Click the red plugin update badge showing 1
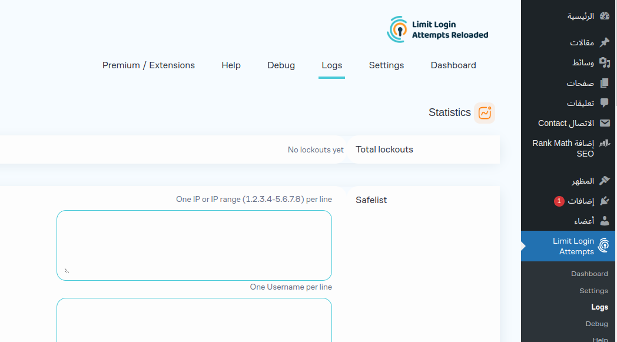The width and height of the screenshot is (617, 342). coord(559,201)
